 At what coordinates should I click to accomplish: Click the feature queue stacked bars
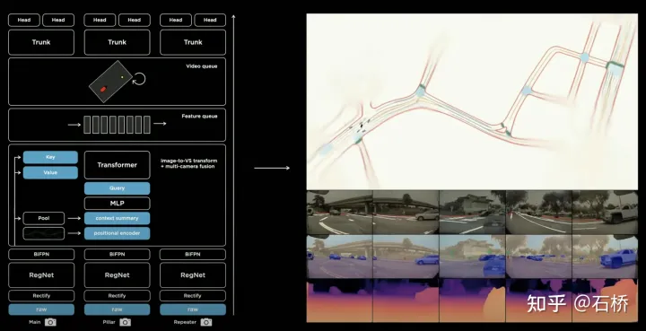[117, 125]
